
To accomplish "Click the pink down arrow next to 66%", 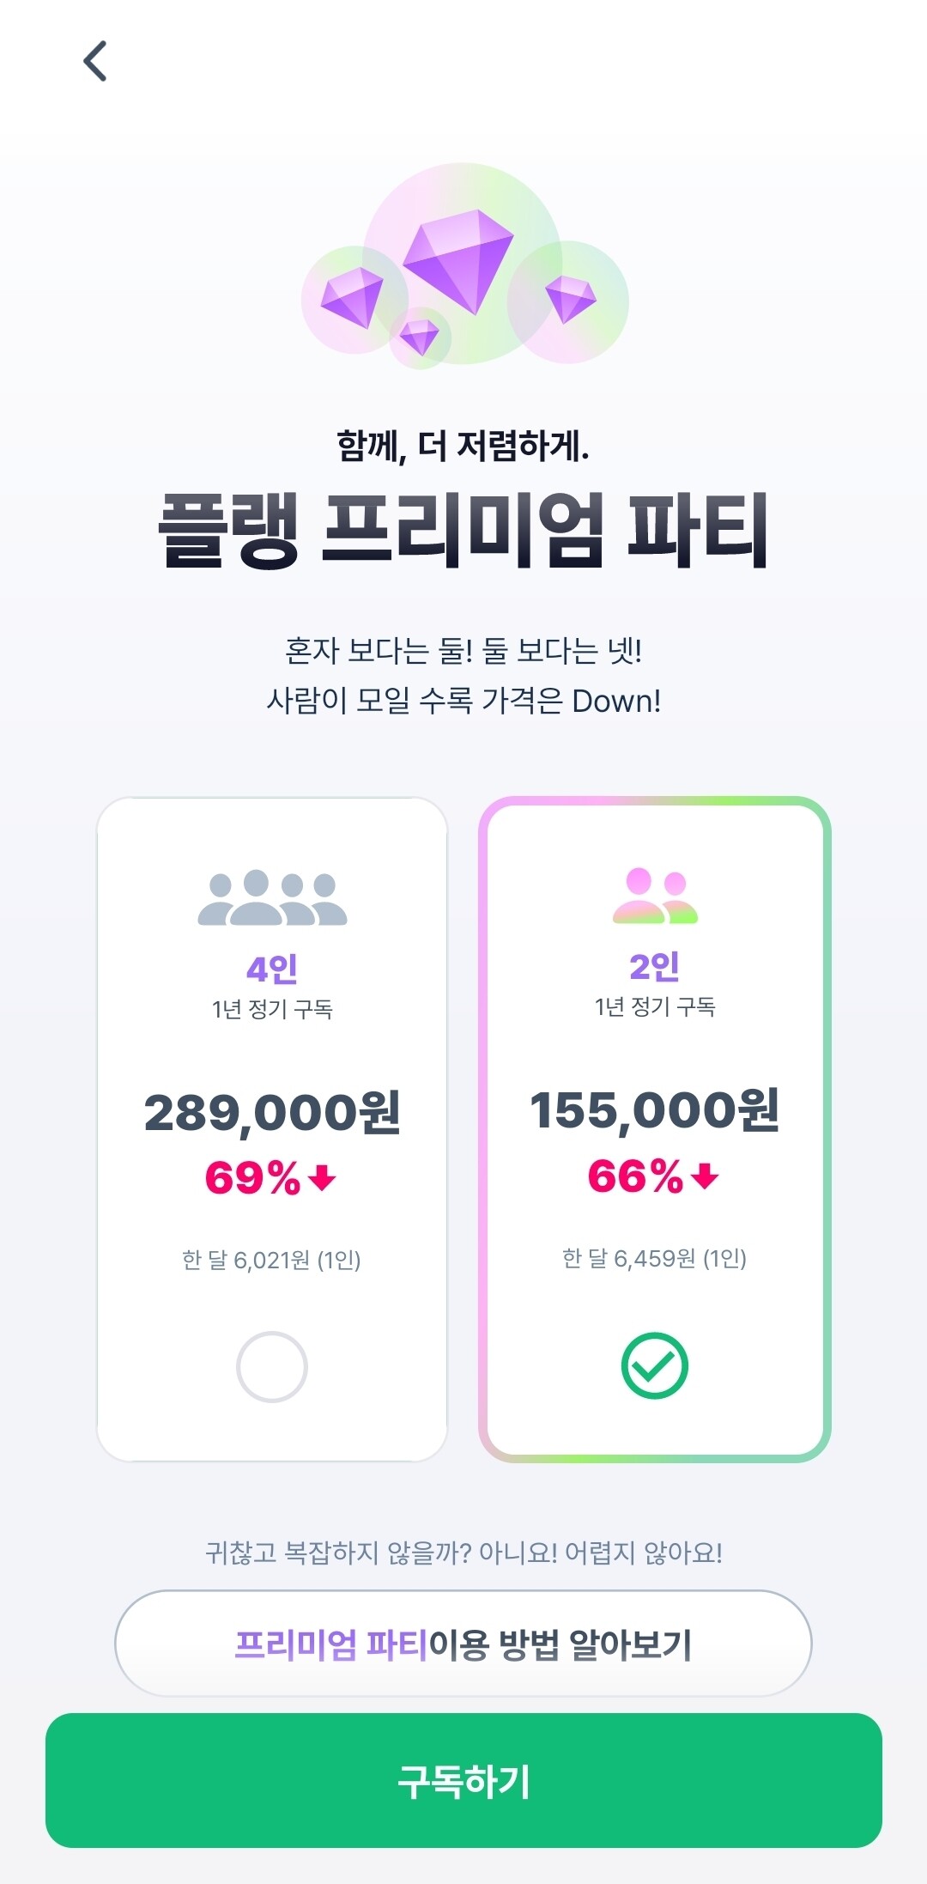I will (706, 1176).
